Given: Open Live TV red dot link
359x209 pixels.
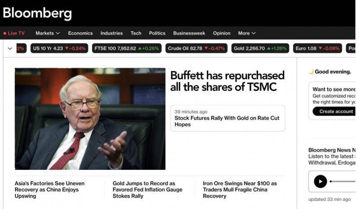Looking at the screenshot, I should (14, 33).
